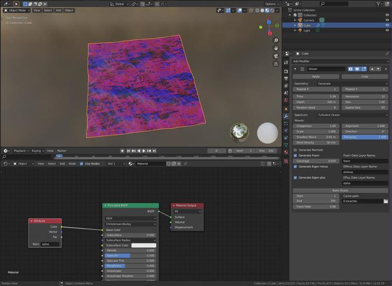Toggle Ocean modifier render camera icon

pos(351,69)
